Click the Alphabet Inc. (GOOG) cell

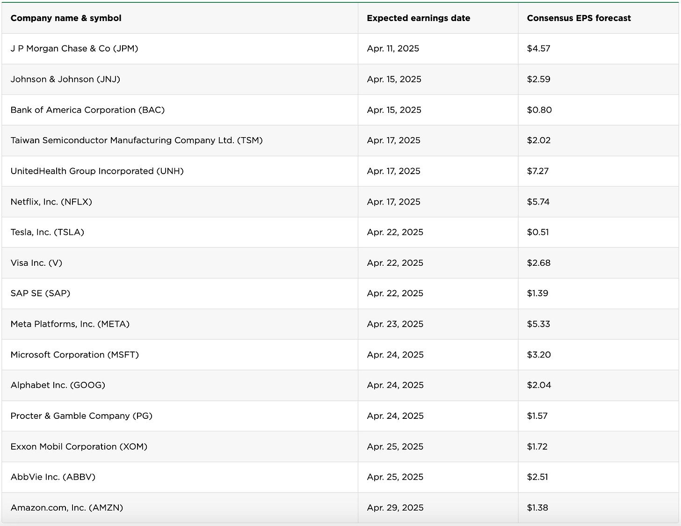pyautogui.click(x=58, y=385)
